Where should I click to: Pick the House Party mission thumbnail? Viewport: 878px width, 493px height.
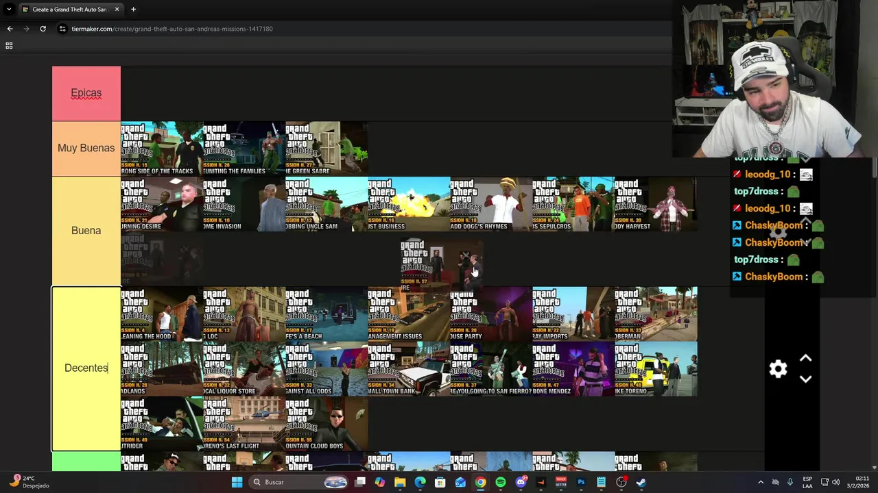pyautogui.click(x=491, y=314)
